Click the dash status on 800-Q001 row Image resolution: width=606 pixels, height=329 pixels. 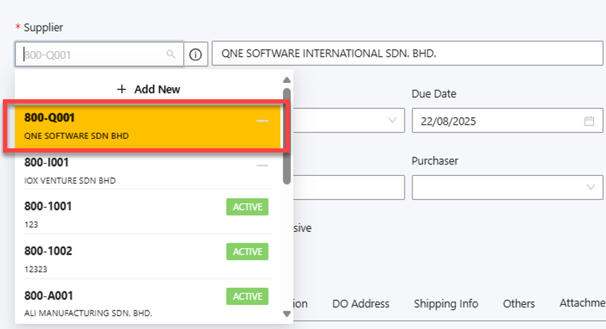pyautogui.click(x=262, y=121)
